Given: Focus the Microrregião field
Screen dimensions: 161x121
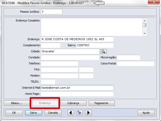Looking at the screenshot, I should click(129, 57).
